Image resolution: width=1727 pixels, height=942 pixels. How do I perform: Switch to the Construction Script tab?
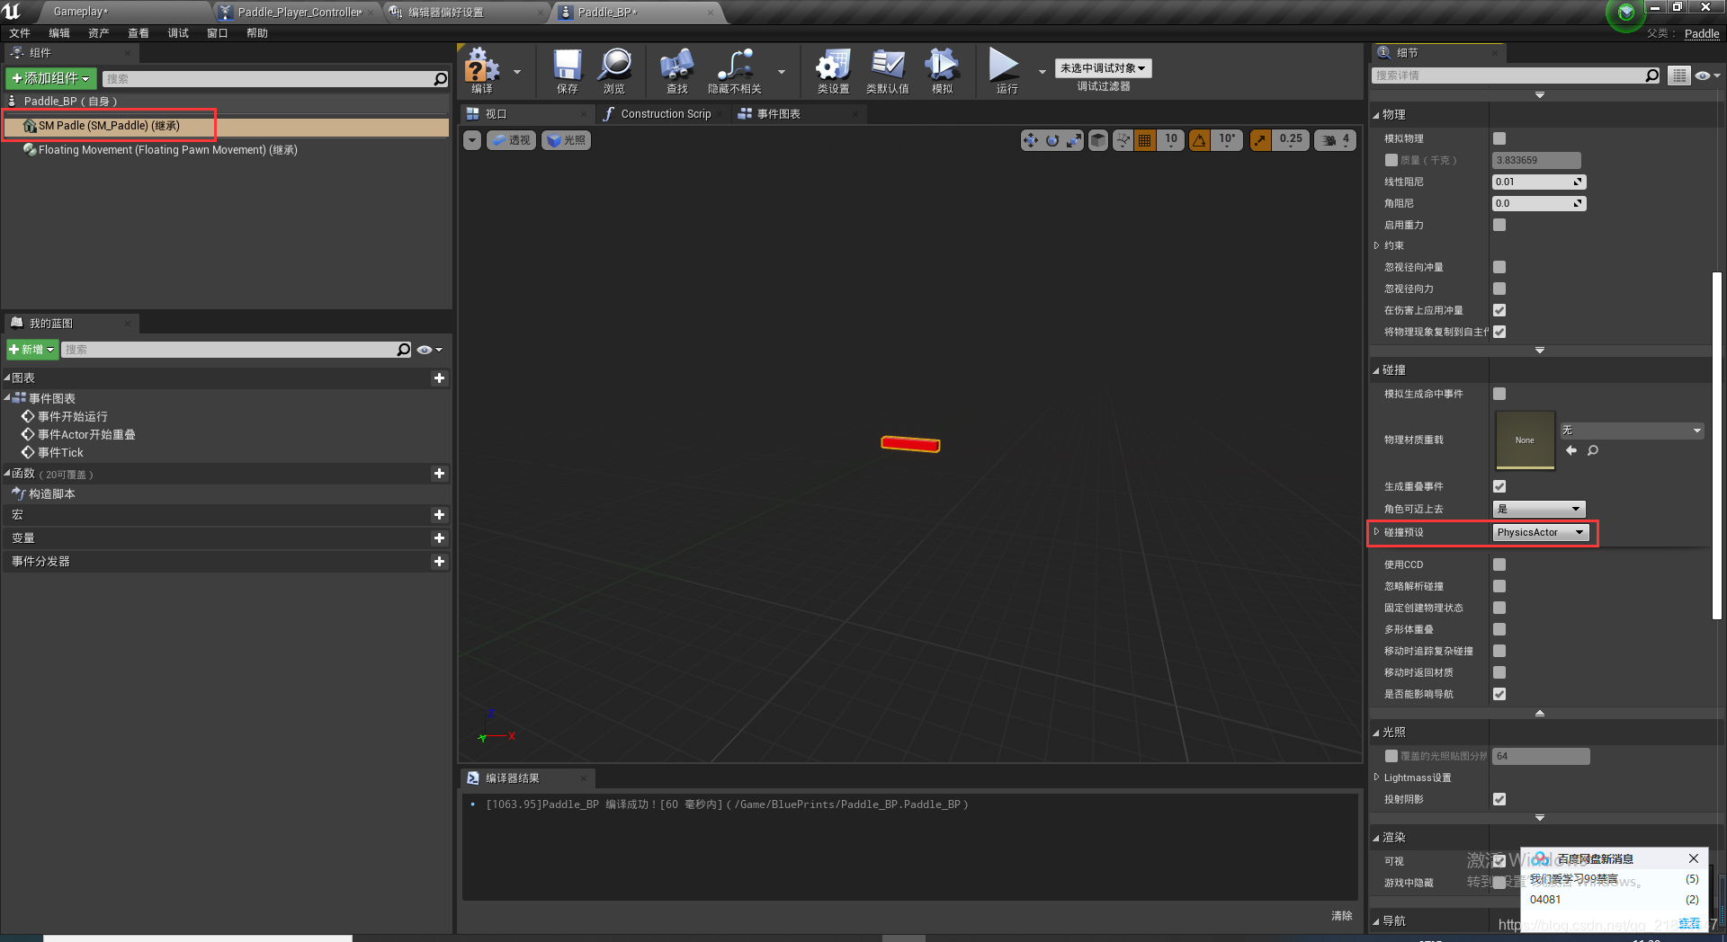coord(663,113)
